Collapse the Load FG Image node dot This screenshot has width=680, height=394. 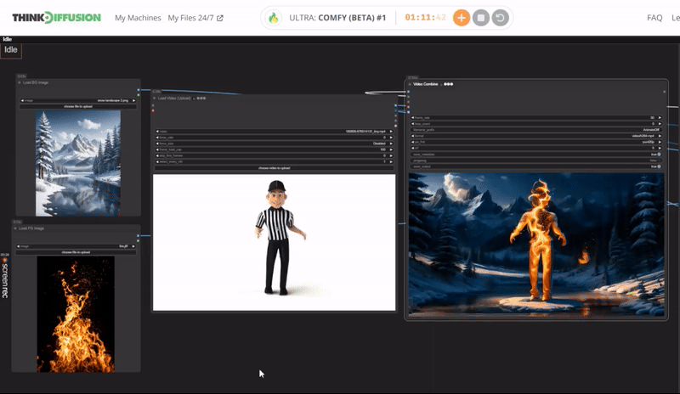coord(15,228)
